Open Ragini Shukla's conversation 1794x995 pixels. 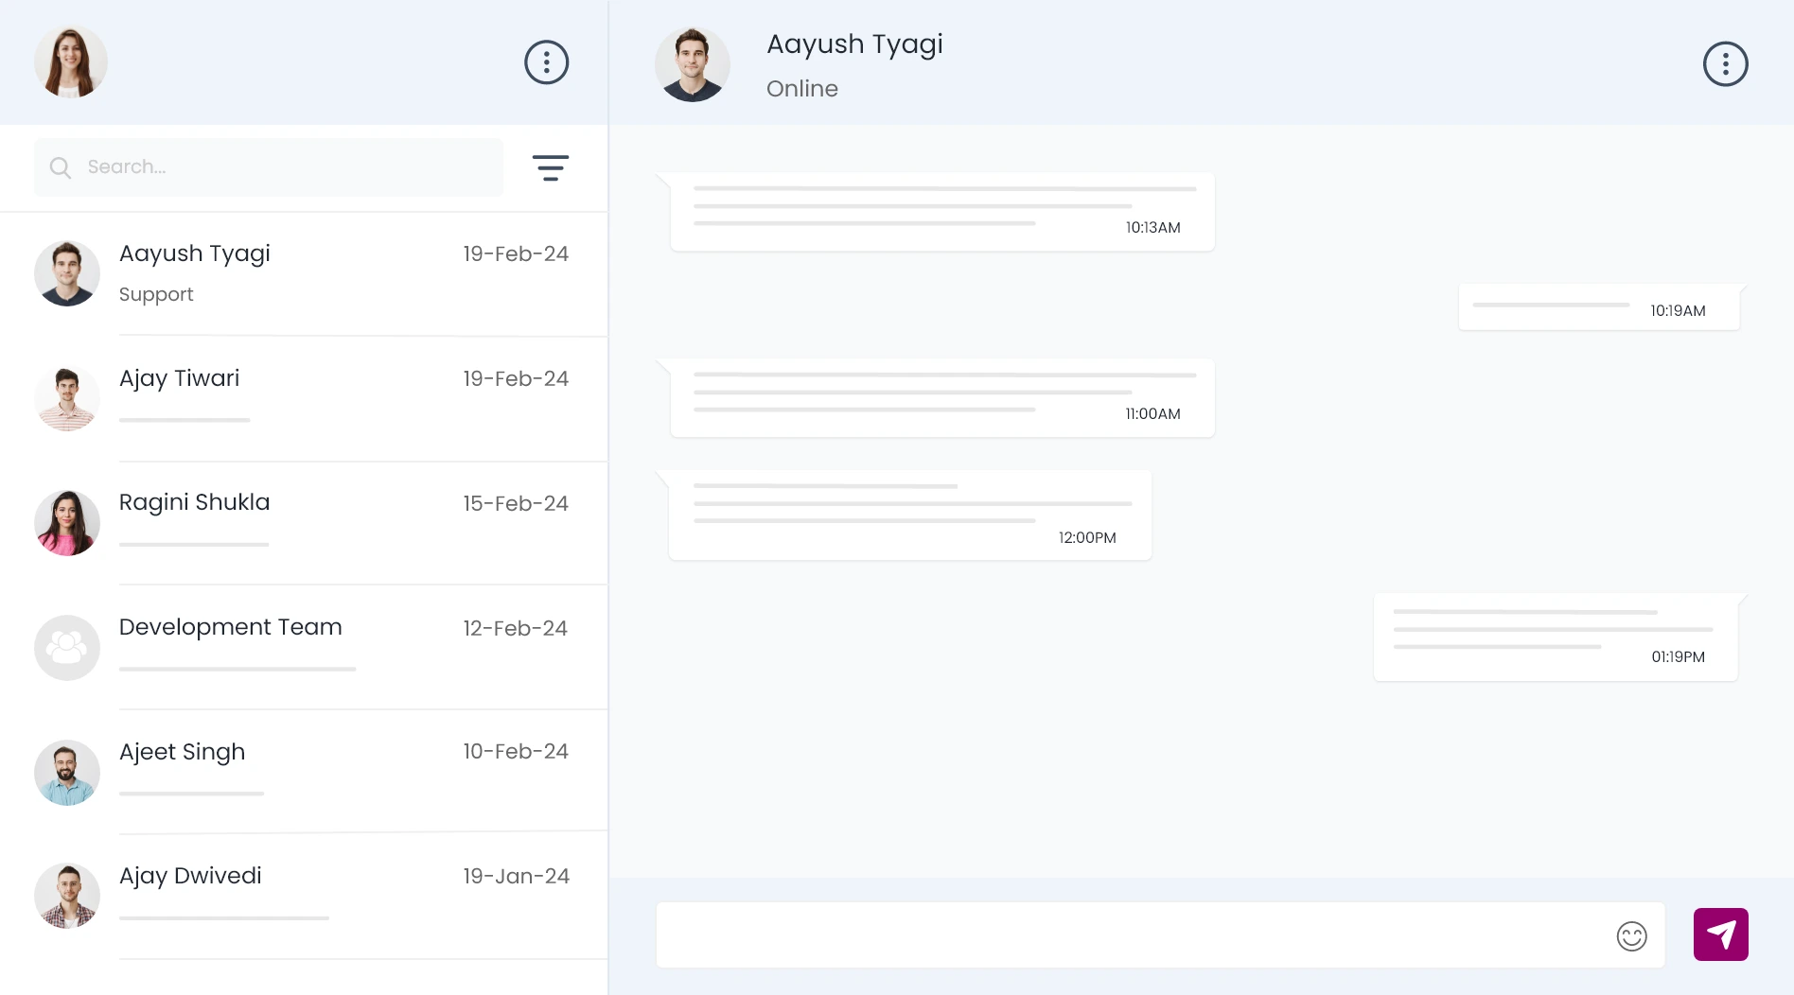coord(303,523)
